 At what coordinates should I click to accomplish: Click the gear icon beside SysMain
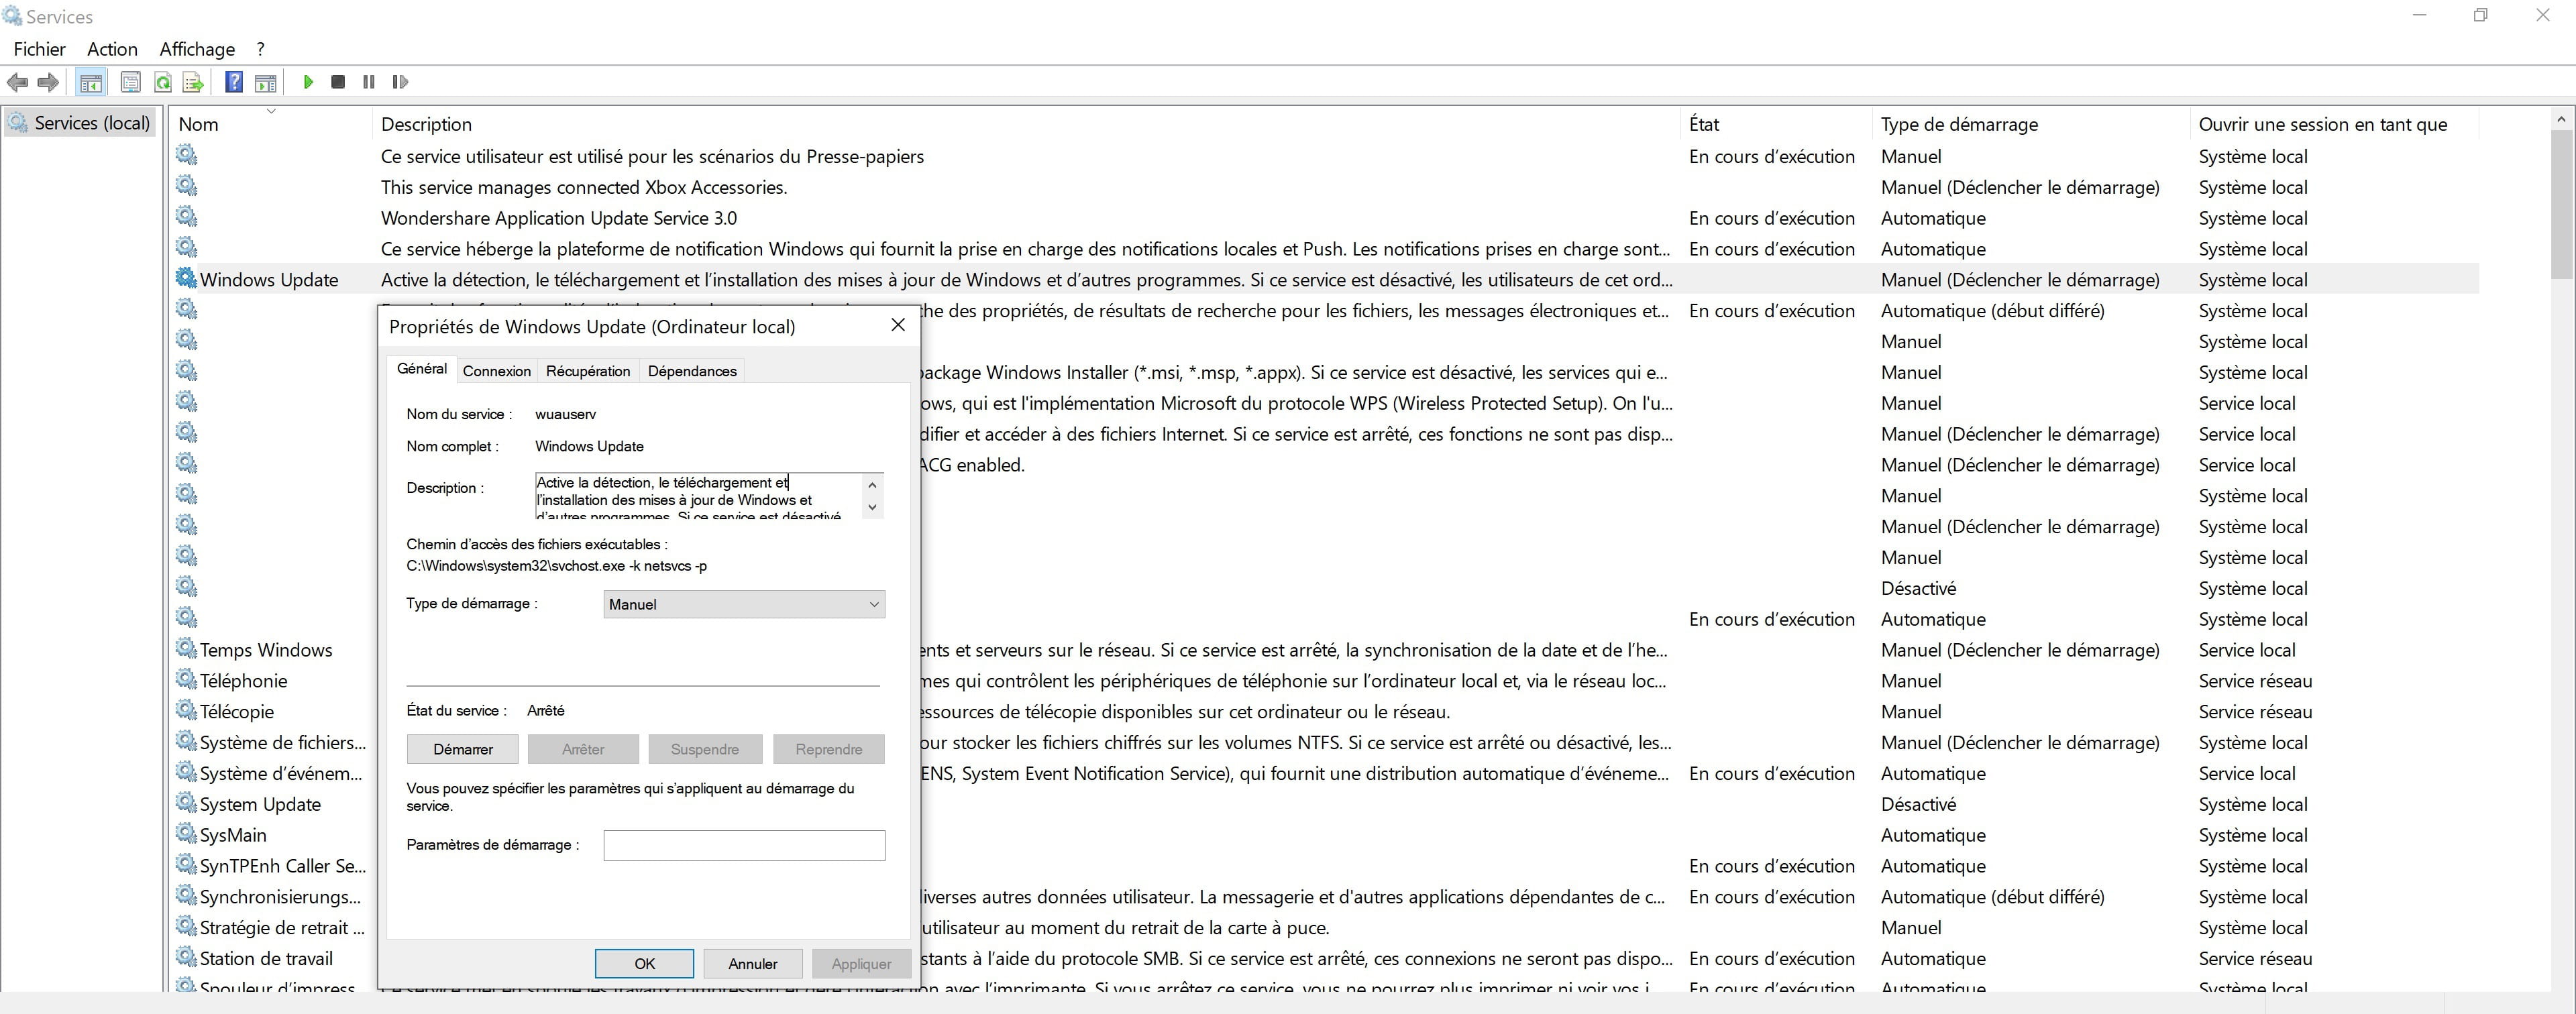(186, 833)
